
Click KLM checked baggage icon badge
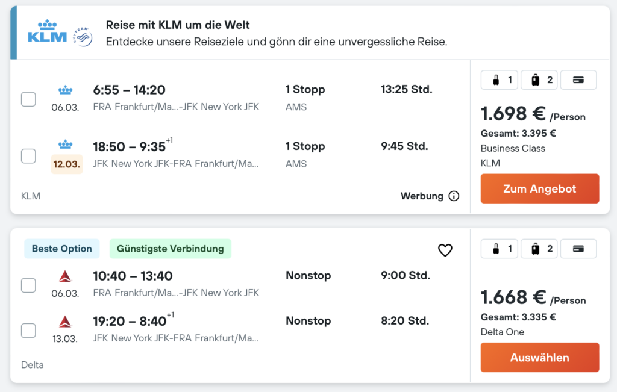[539, 80]
